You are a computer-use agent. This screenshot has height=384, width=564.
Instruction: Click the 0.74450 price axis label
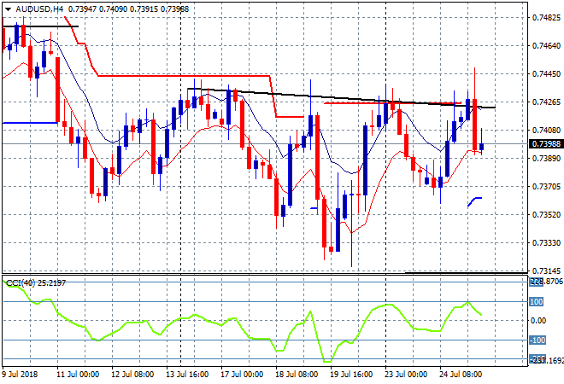point(546,74)
